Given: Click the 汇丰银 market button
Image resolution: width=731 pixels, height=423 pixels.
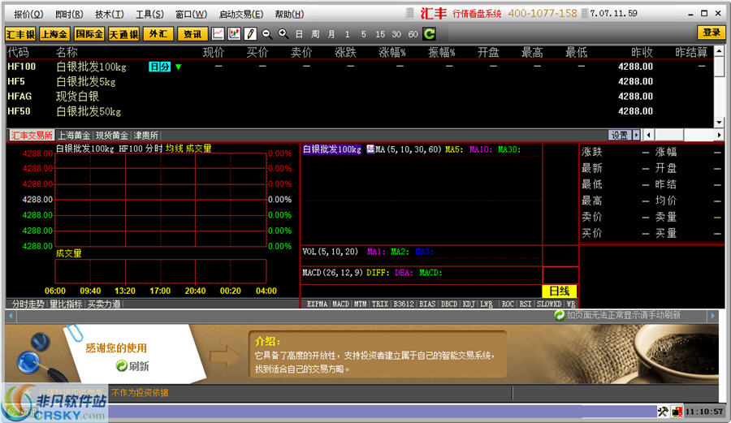Looking at the screenshot, I should point(20,34).
